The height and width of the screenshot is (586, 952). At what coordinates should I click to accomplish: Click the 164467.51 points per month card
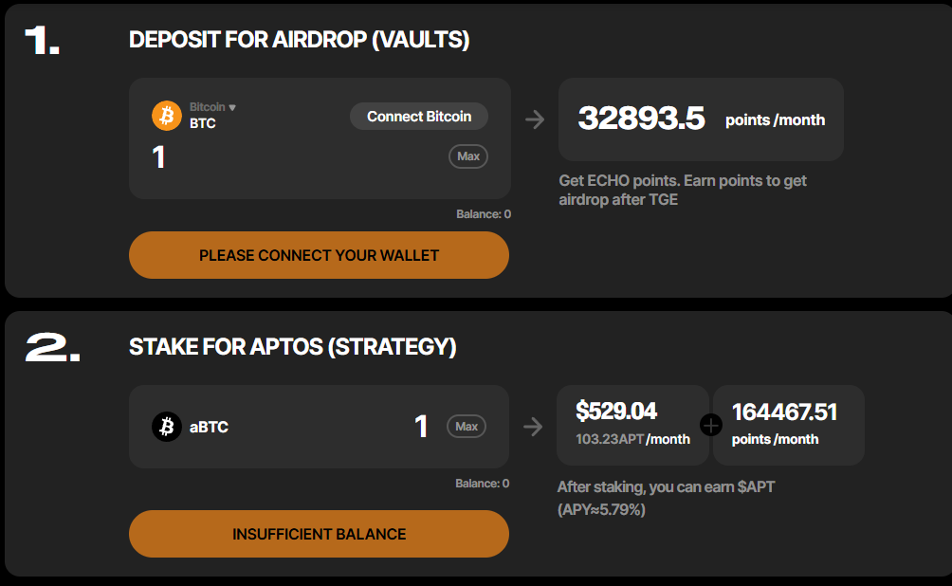tap(788, 424)
